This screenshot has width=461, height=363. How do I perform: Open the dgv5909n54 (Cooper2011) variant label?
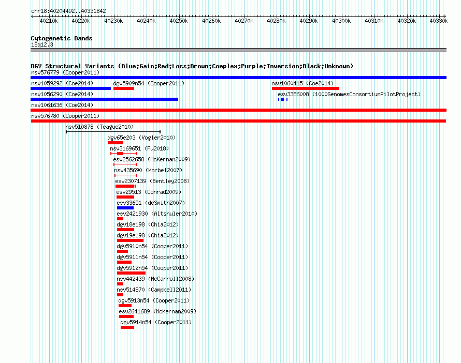149,83
